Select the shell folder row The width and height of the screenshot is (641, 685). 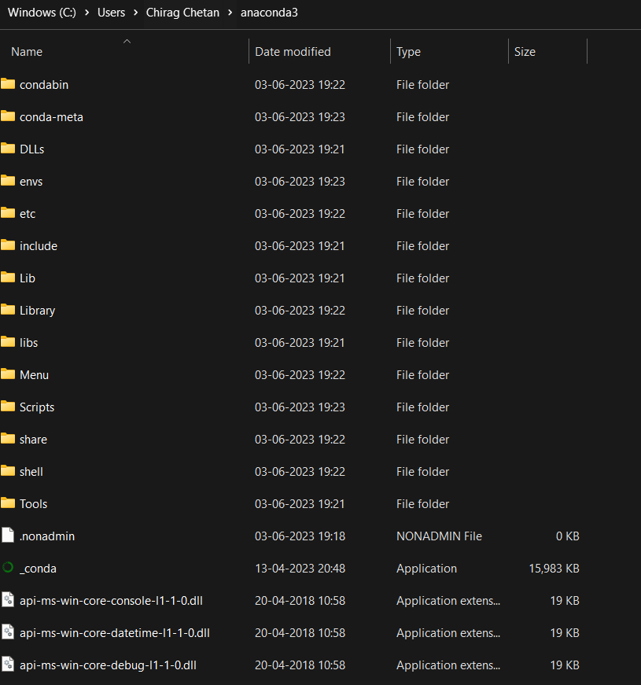pyautogui.click(x=31, y=471)
